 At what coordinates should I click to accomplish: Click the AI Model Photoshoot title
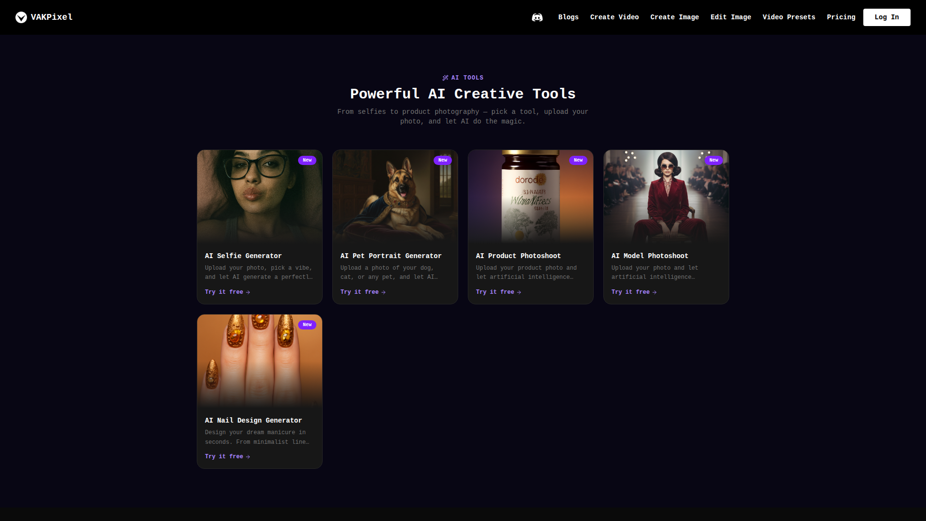649,256
